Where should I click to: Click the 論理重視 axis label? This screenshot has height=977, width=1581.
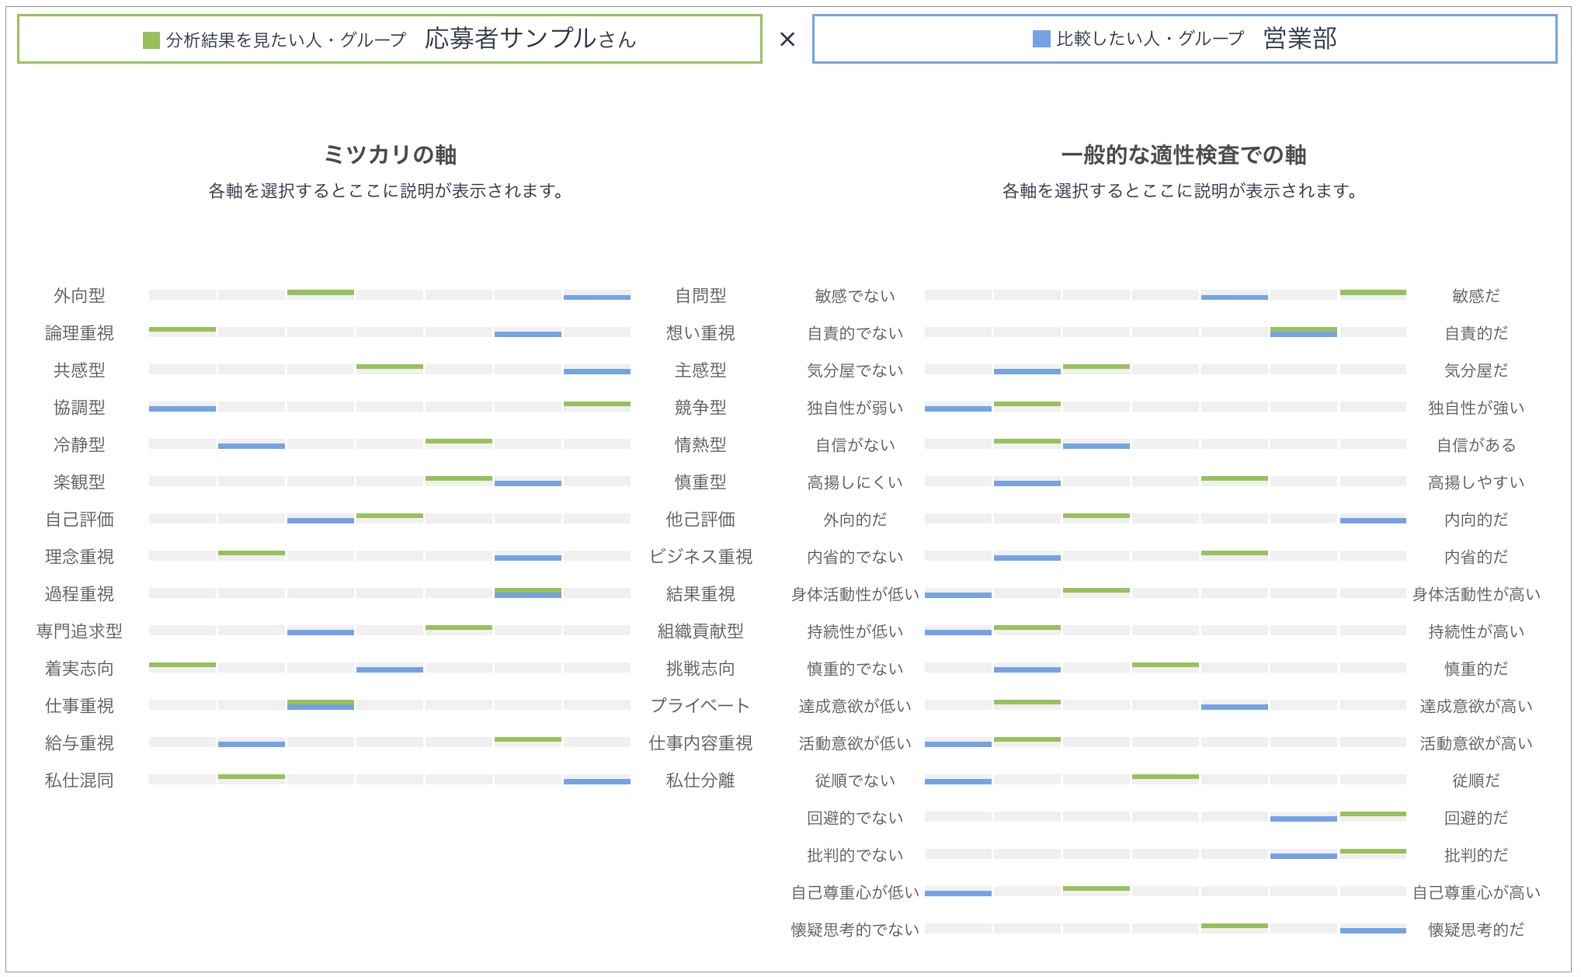click(79, 333)
